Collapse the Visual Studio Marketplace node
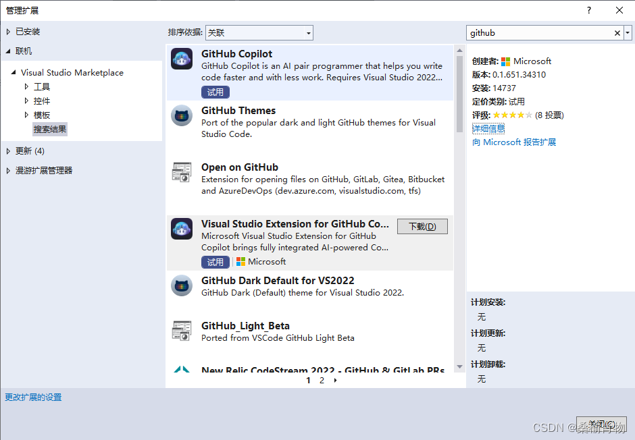 coord(14,72)
